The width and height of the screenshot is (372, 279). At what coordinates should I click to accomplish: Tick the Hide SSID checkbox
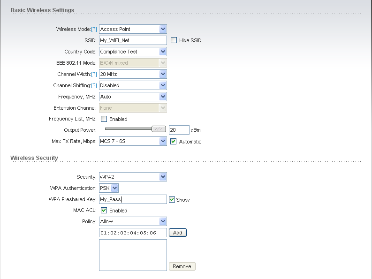[174, 40]
